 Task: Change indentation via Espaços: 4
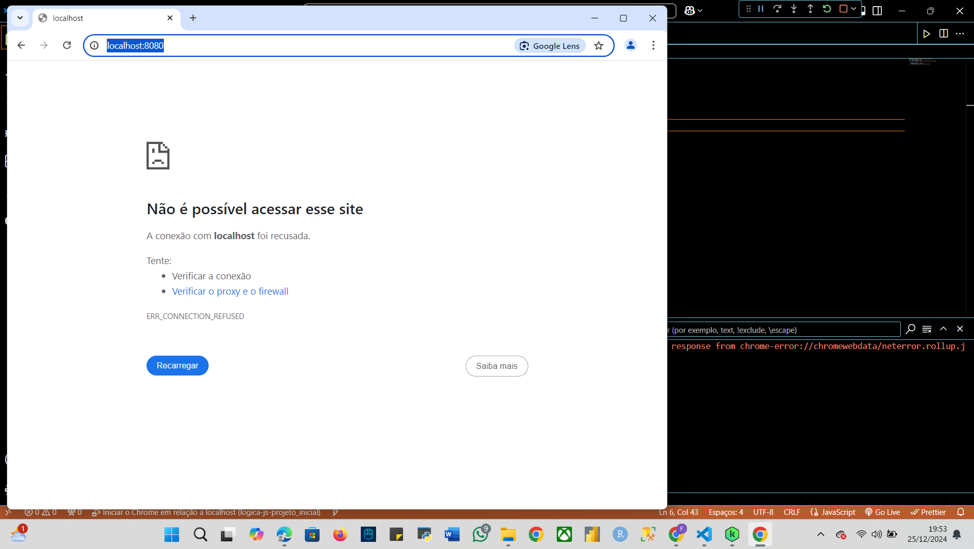[x=726, y=512]
